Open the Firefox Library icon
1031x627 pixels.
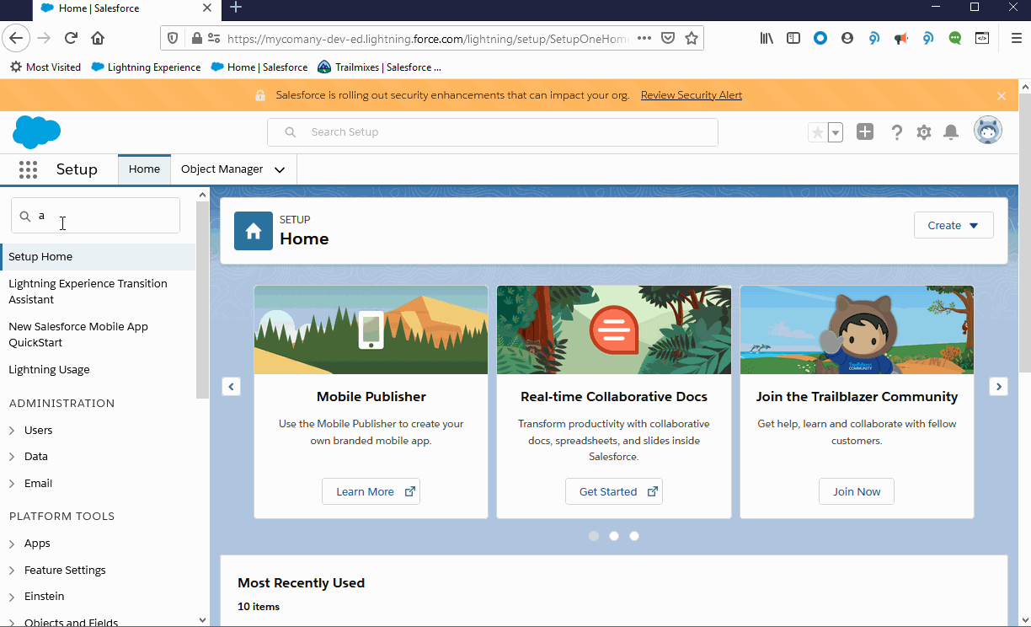[x=767, y=38]
